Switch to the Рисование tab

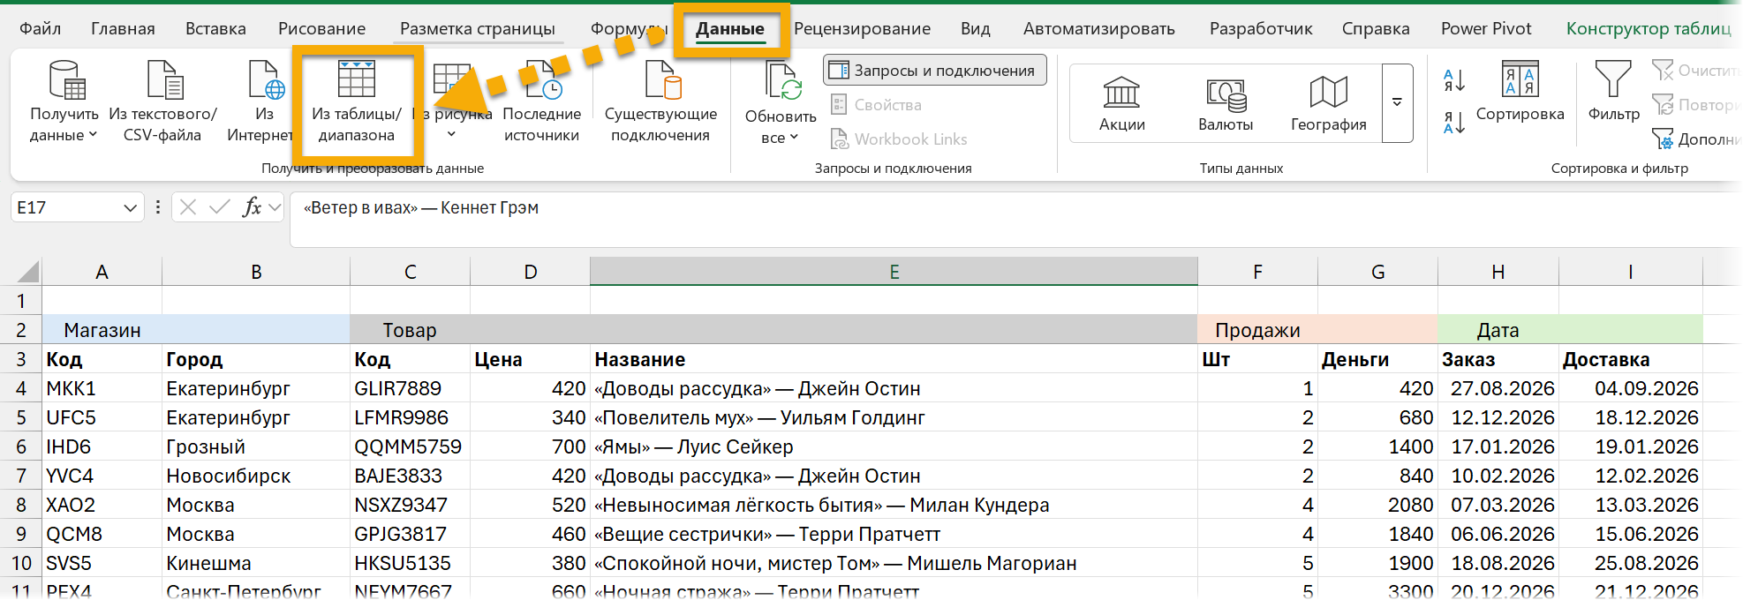(321, 28)
